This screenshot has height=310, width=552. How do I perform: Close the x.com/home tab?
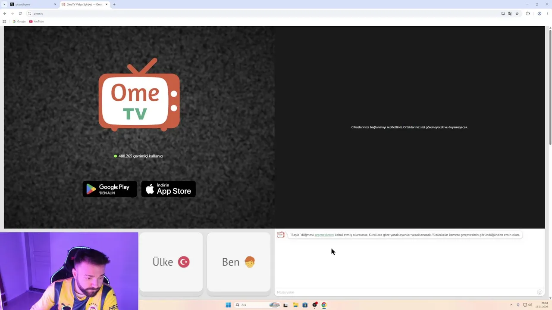(55, 4)
